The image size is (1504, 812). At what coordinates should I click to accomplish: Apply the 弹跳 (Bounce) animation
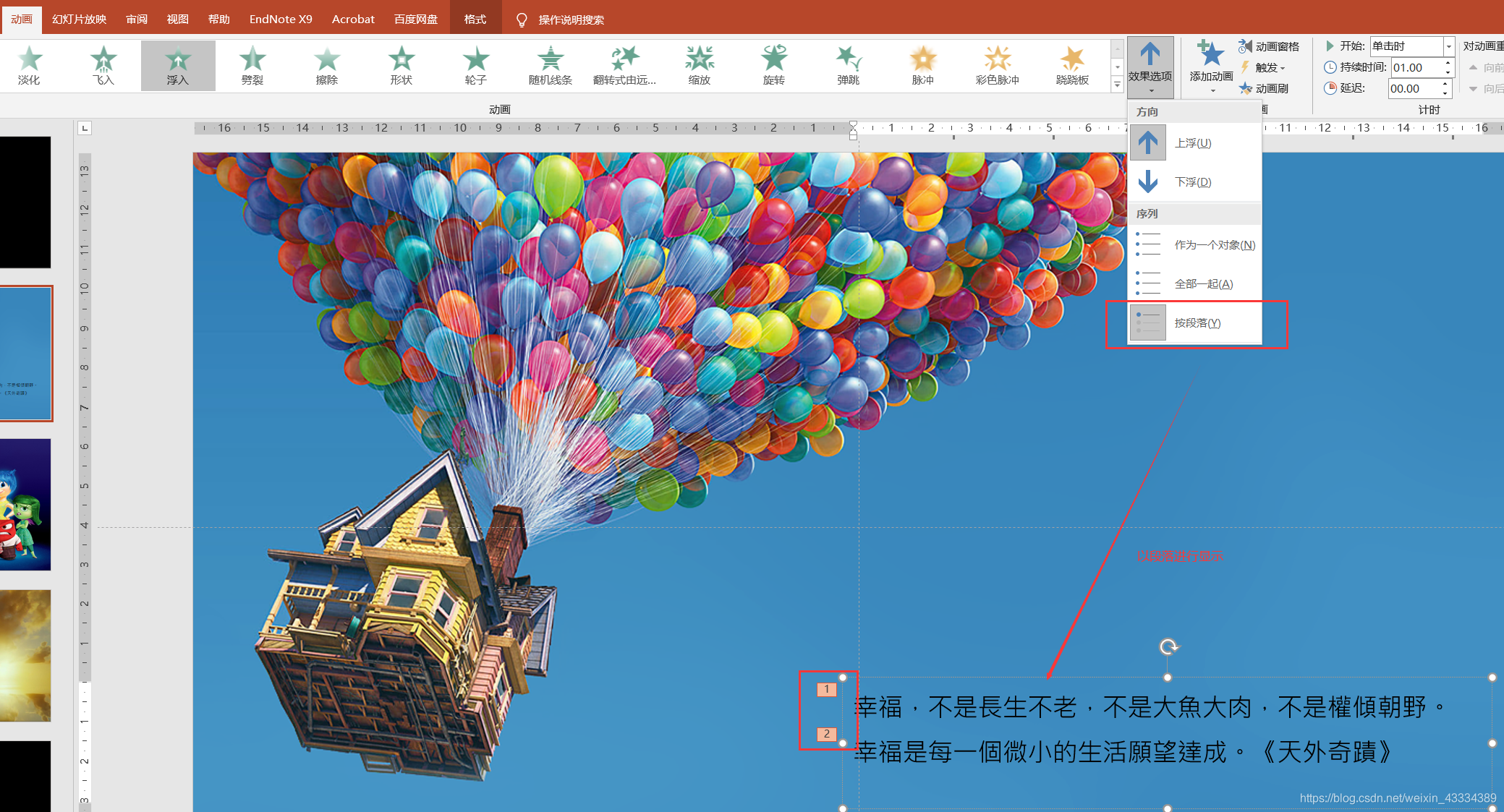(848, 65)
